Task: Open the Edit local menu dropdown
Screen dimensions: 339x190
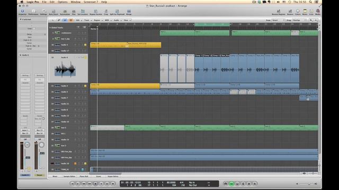Action: pyautogui.click(x=78, y=20)
